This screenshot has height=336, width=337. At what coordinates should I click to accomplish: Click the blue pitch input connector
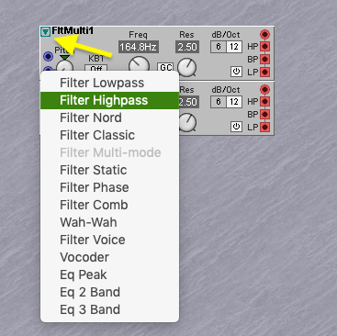coord(48,56)
